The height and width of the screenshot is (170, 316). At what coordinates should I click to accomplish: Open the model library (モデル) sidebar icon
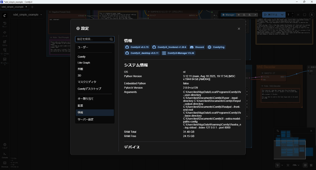pyautogui.click(x=5, y=43)
